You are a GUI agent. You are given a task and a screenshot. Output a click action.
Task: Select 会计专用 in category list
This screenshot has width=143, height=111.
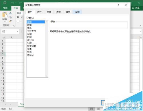tap(36, 31)
